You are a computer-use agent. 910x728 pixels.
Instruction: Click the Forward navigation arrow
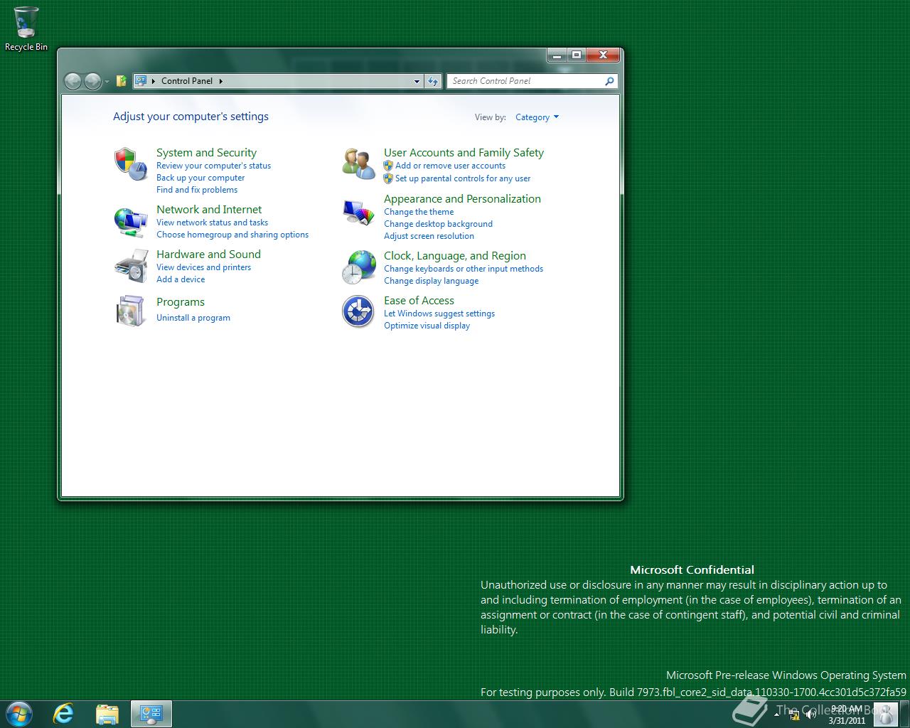click(92, 81)
